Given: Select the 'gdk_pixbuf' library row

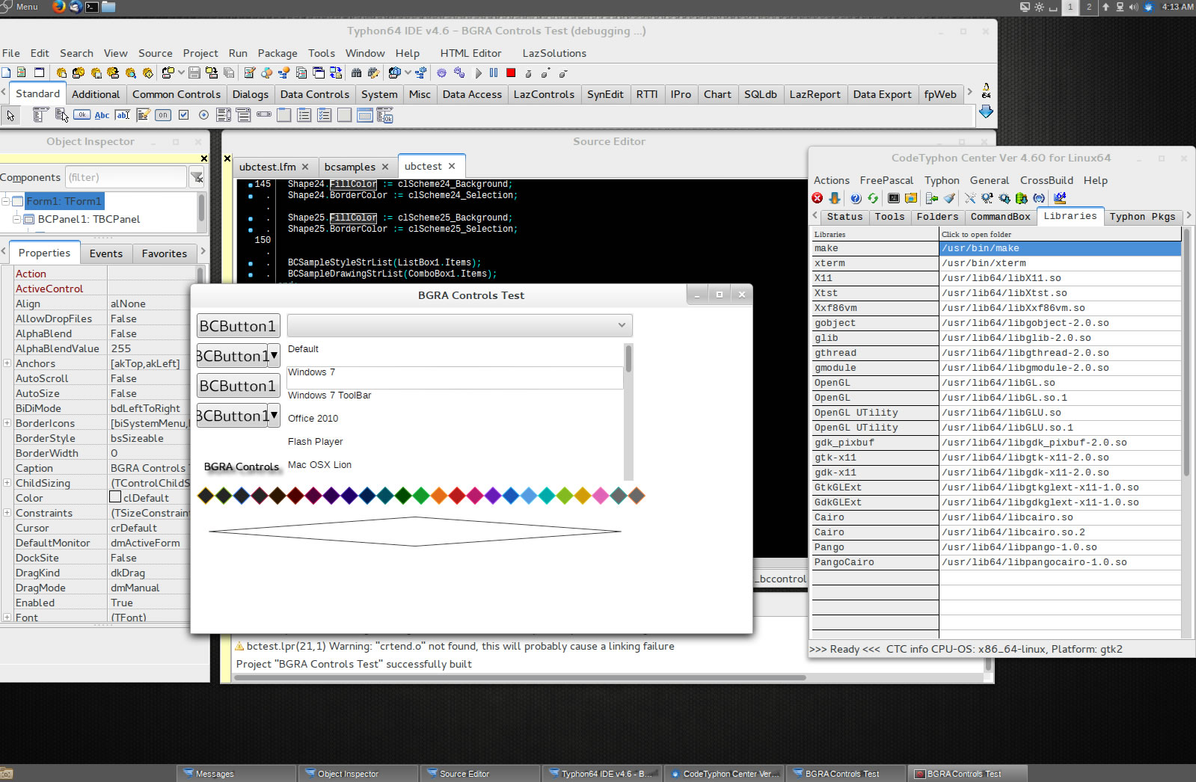Looking at the screenshot, I should coord(875,443).
